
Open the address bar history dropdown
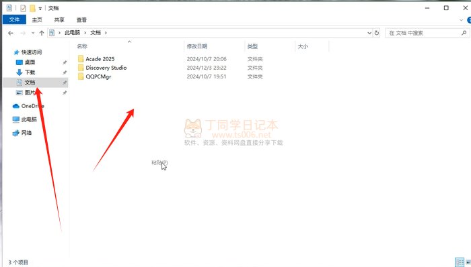pyautogui.click(x=369, y=33)
